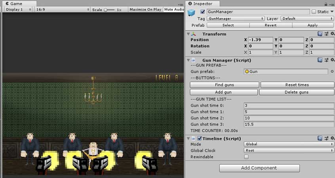Open Gun Manager script help icon
Viewport: 335px width, 178px height.
pyautogui.click(x=320, y=60)
